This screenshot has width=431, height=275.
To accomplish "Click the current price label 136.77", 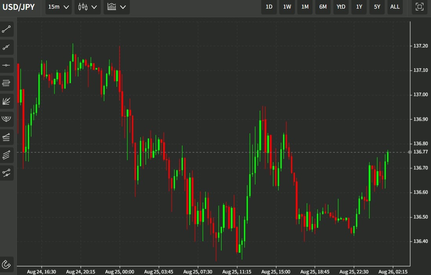I will tap(420, 152).
